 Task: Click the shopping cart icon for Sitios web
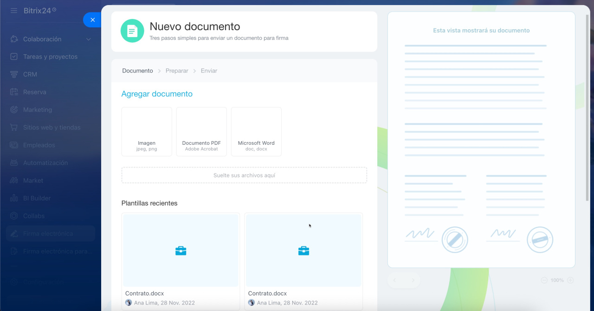14,127
